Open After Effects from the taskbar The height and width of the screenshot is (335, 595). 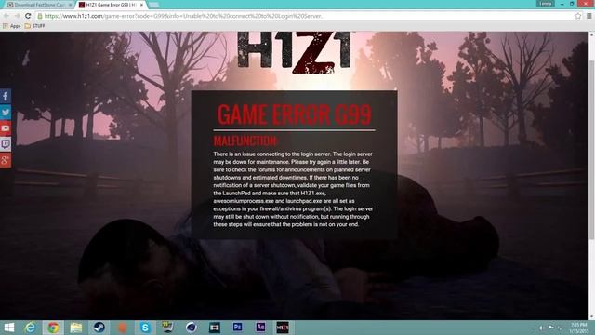(260, 328)
